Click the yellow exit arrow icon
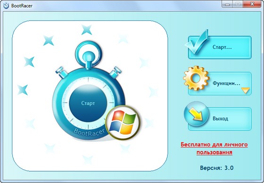Viewport: 264px width, 183px height. pos(196,114)
